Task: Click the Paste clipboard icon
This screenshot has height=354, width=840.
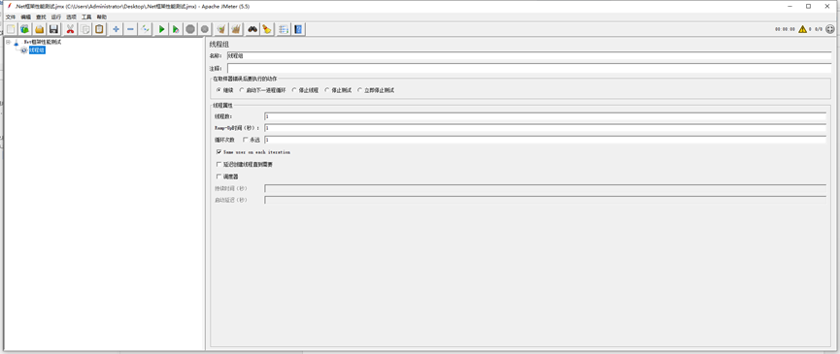Action: [99, 29]
